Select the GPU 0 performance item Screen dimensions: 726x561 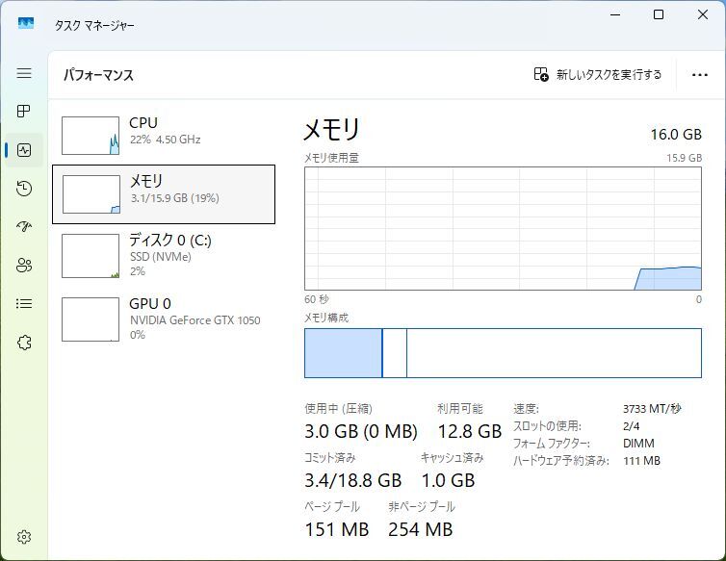(x=164, y=318)
